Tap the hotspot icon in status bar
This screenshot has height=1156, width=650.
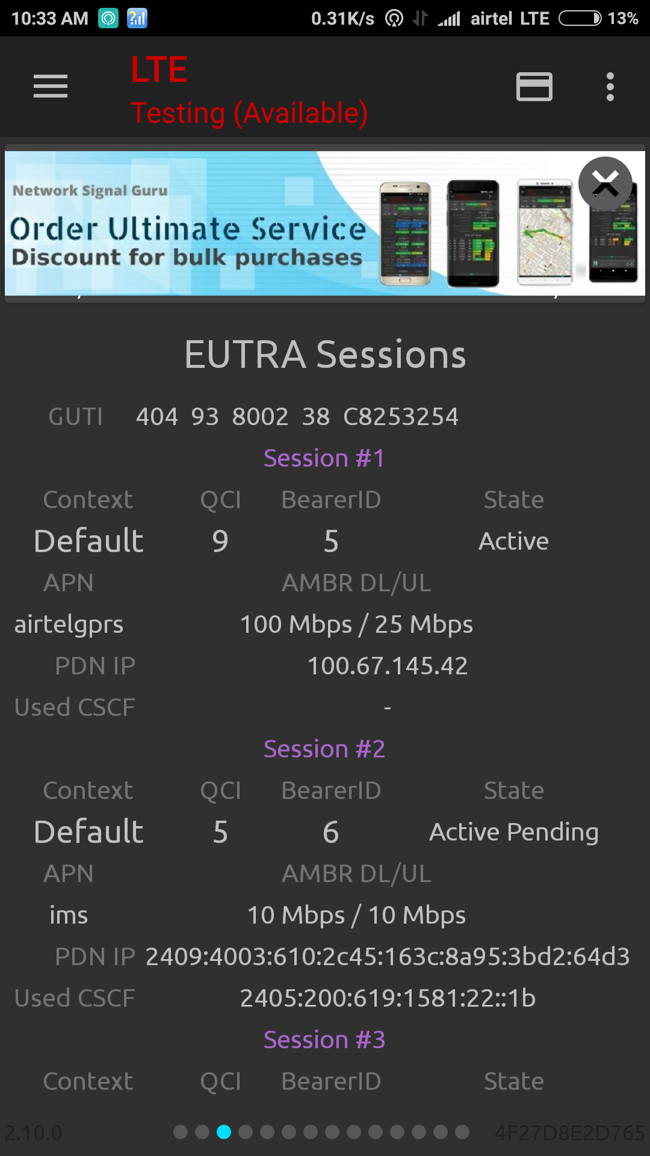[x=394, y=19]
